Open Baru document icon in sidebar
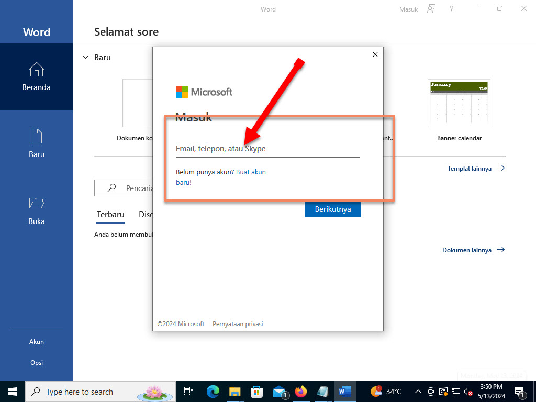This screenshot has height=402, width=536. tap(36, 141)
